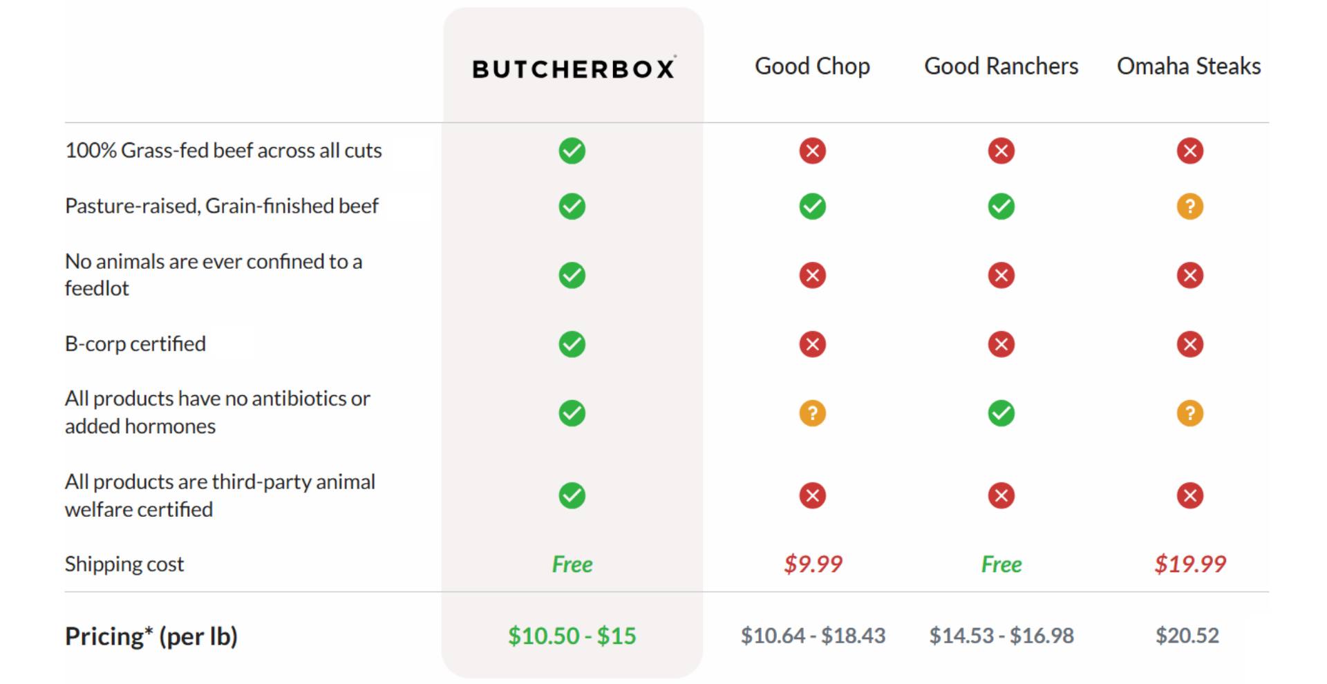The width and height of the screenshot is (1327, 684).
Task: Click Omaha Steaks' orange question mark for antibiotics
Action: [1189, 413]
